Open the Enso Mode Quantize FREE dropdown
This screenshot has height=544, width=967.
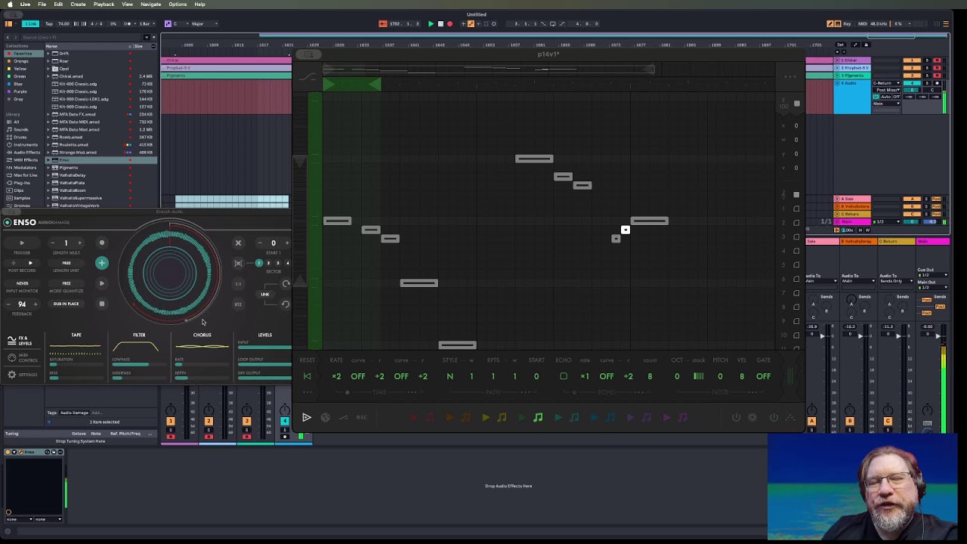coord(66,283)
